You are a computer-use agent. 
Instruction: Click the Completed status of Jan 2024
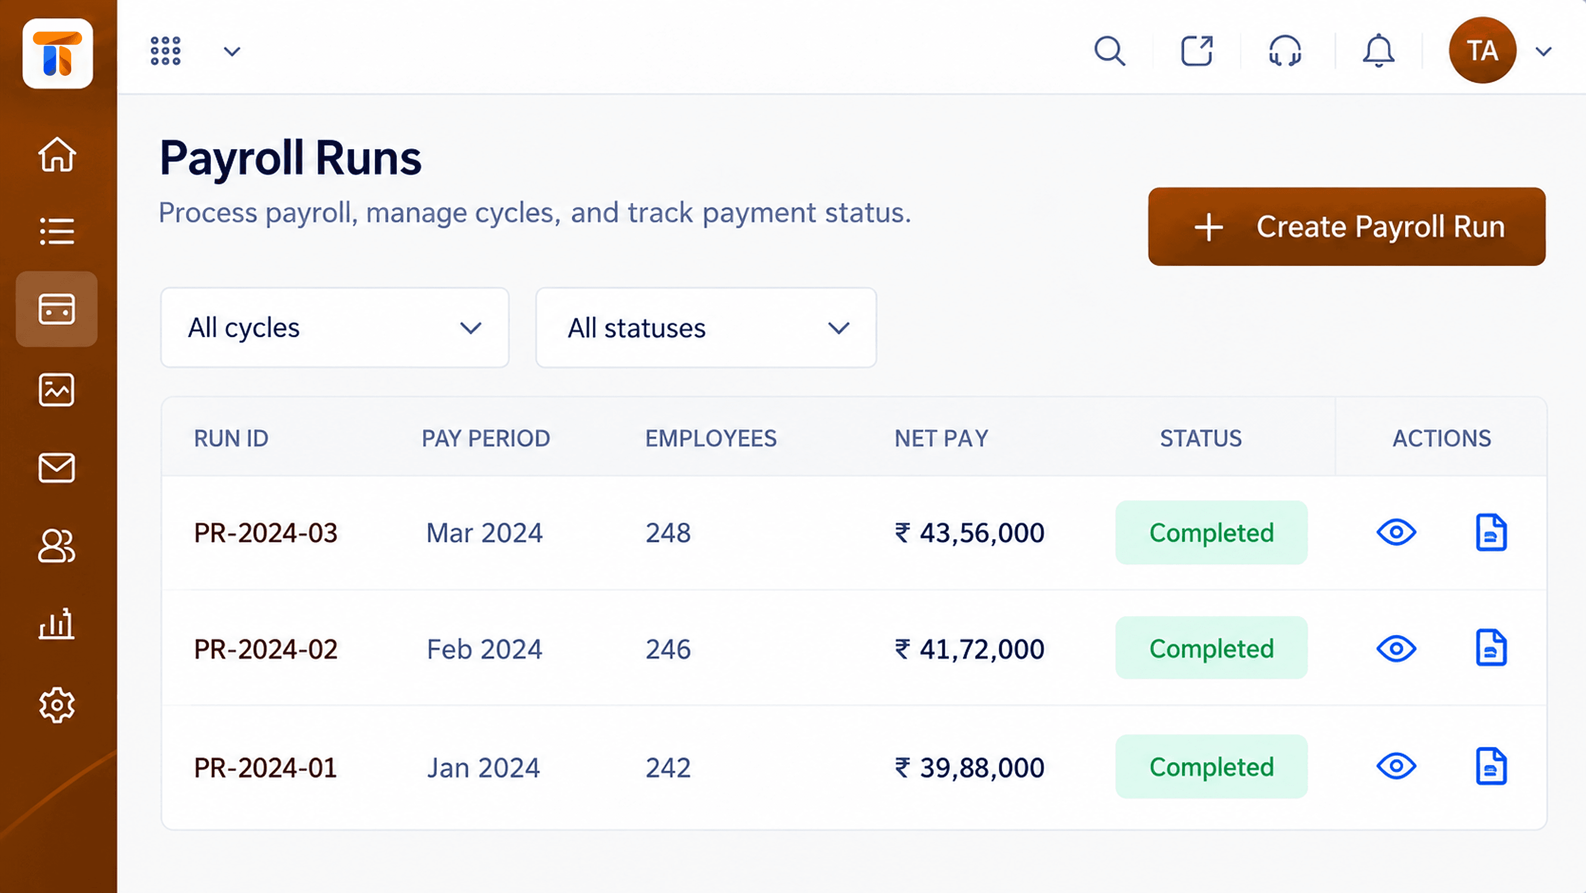1211,767
